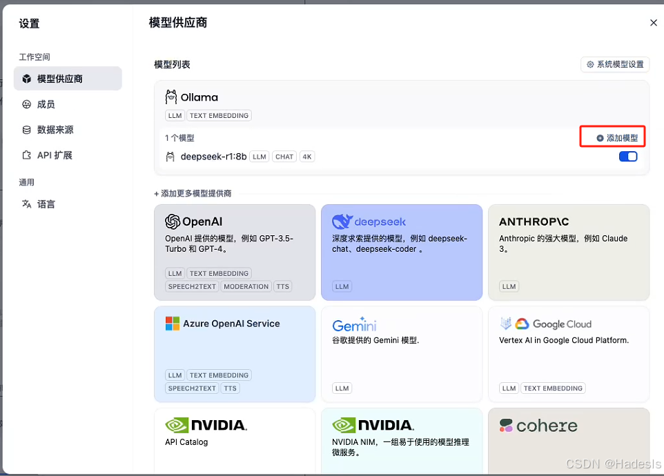Close the settings dialog with the X
Viewport: 664px width, 476px height.
point(654,23)
